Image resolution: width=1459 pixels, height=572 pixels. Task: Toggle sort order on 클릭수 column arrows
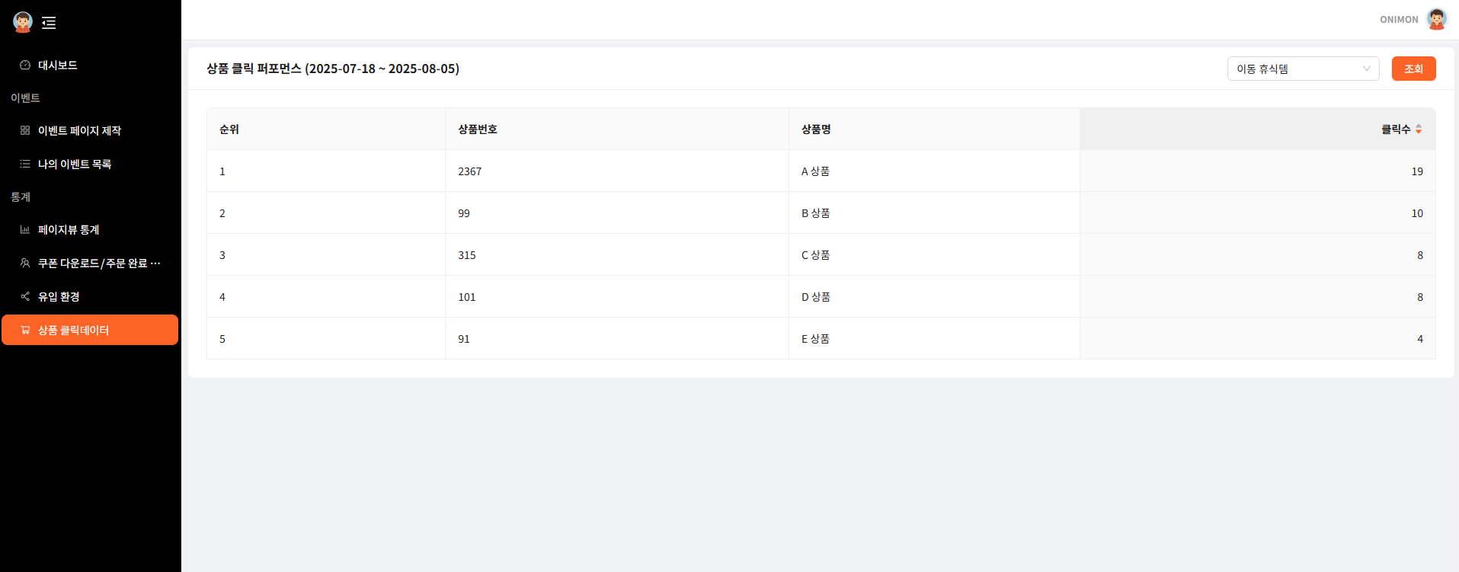pyautogui.click(x=1419, y=129)
